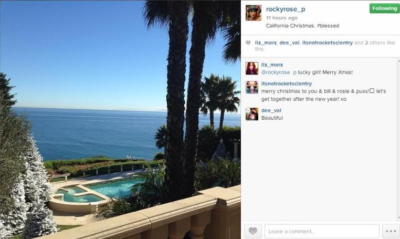Screen dimensions: 400x239
Task: Click the @rockyrose_p mention in liz_marz comment
Action: coord(279,72)
